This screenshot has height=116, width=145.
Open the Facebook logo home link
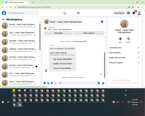click(4, 13)
